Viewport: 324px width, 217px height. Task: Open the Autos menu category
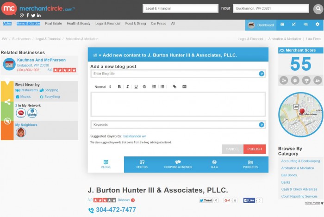pyautogui.click(x=7, y=24)
